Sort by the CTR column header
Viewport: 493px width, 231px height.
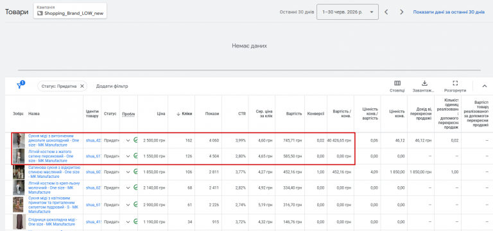242,114
